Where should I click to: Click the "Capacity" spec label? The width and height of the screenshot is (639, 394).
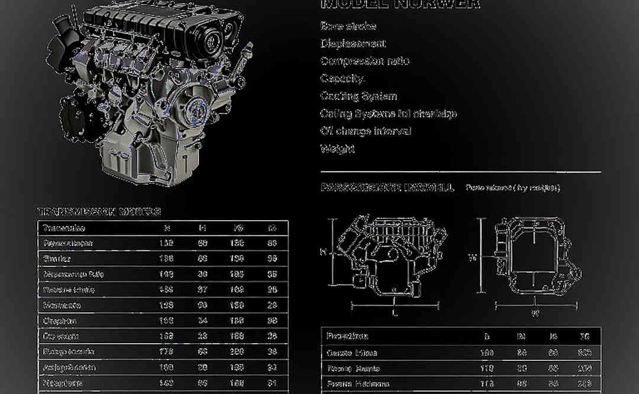click(342, 78)
